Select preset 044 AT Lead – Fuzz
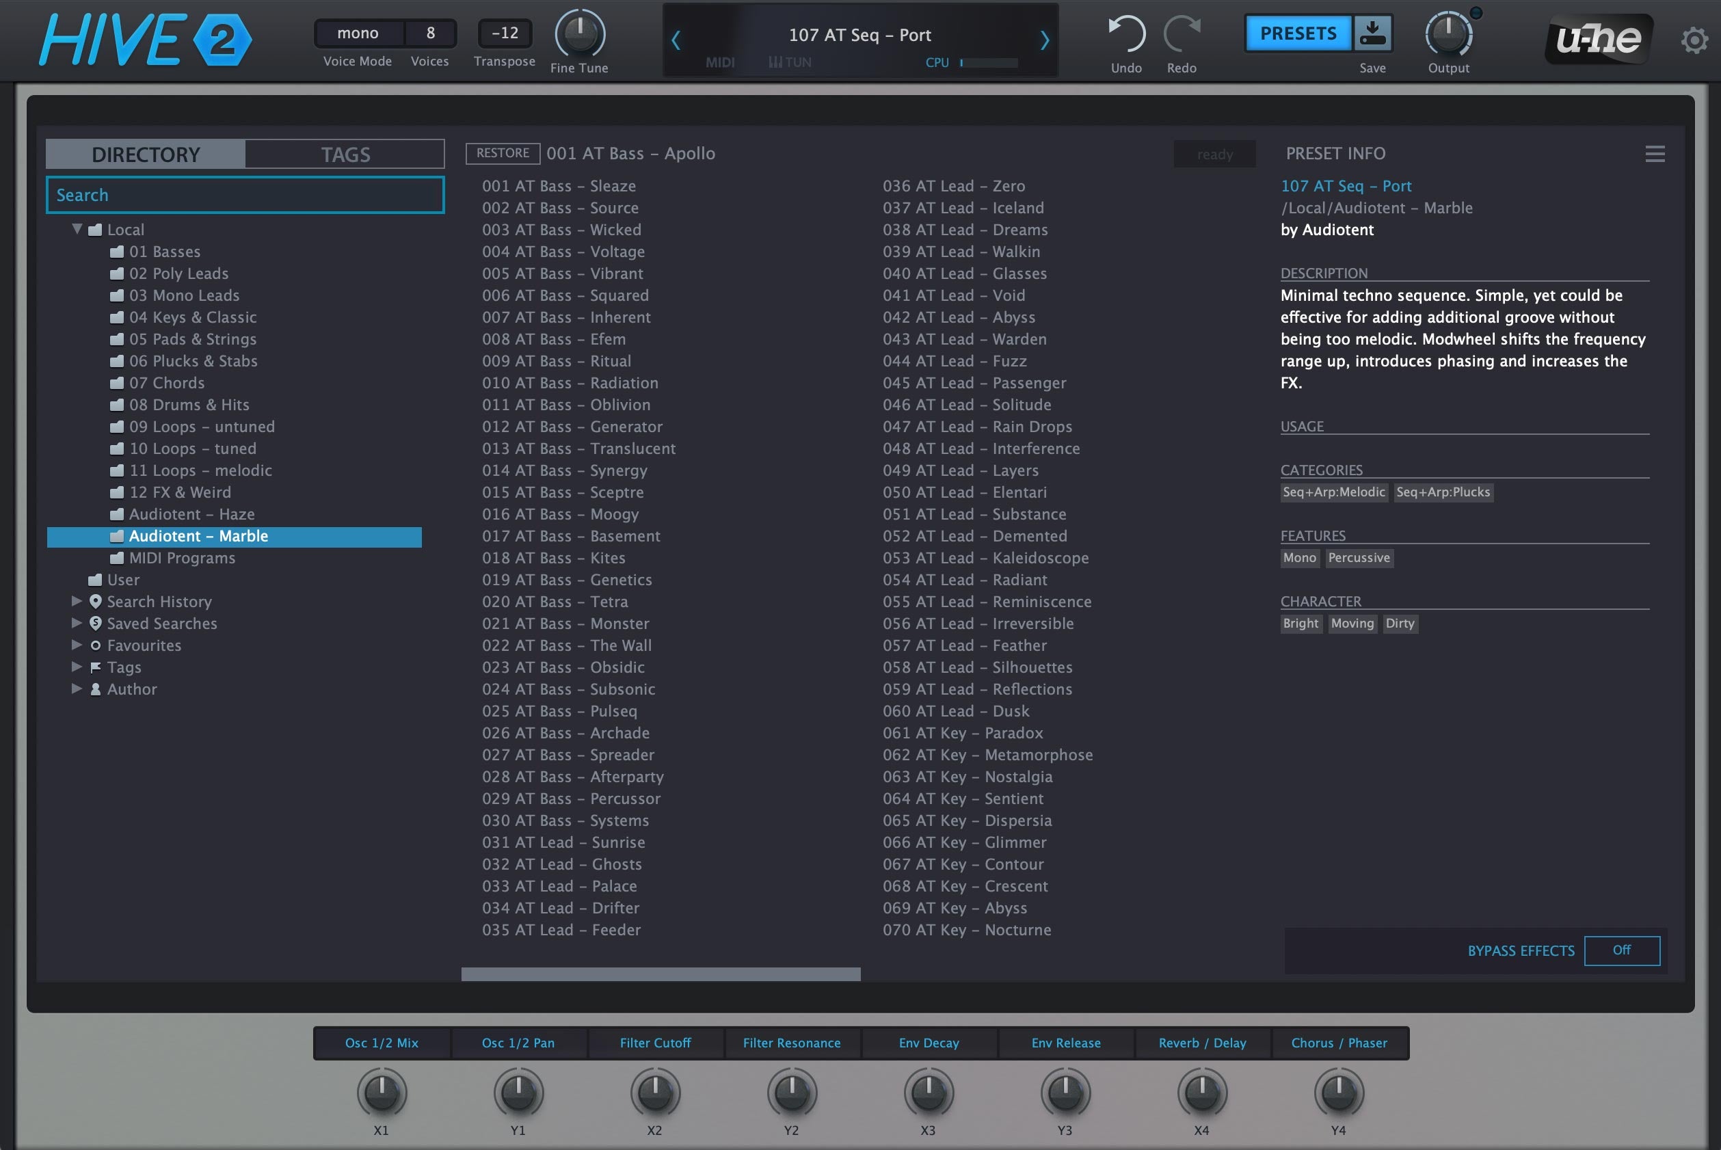Viewport: 1721px width, 1150px height. (954, 361)
